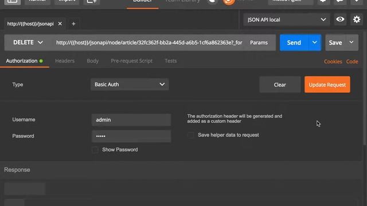
Task: Focus the Username field containing admin
Action: pyautogui.click(x=131, y=120)
